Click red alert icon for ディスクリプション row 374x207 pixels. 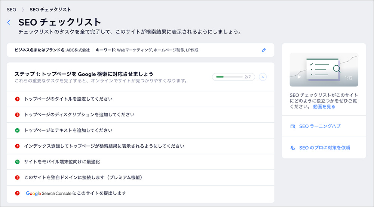[18, 115]
